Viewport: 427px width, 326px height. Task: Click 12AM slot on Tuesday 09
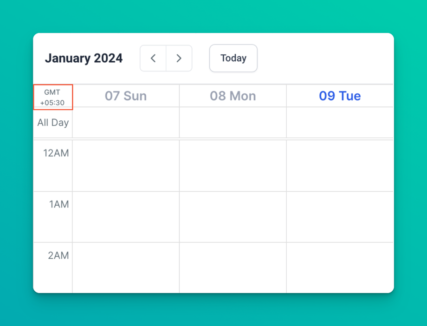coord(340,166)
